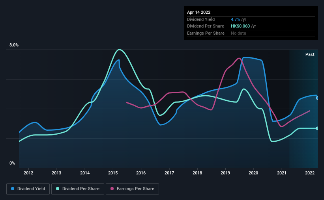Click the 2015 x-axis label

113,173
